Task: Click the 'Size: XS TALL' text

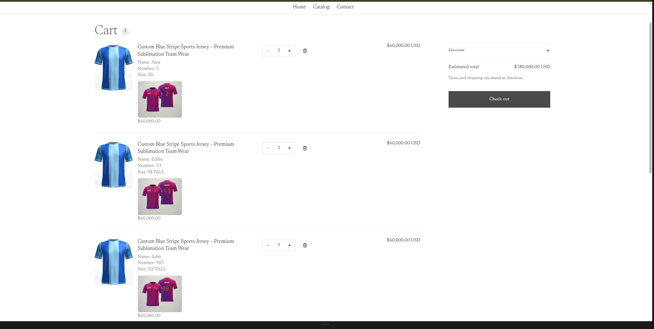Action: coord(152,269)
